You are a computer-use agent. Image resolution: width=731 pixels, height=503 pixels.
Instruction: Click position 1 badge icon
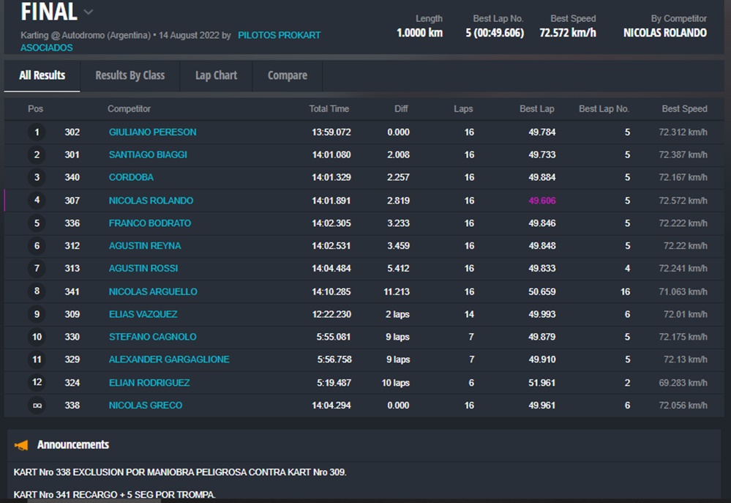pyautogui.click(x=37, y=133)
